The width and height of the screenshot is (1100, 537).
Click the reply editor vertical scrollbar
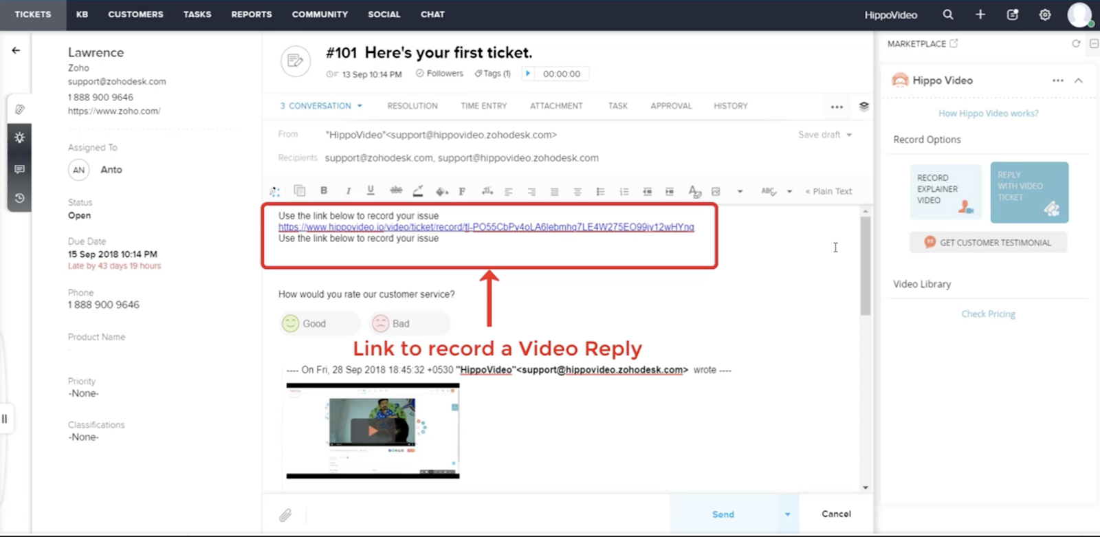pos(866,266)
